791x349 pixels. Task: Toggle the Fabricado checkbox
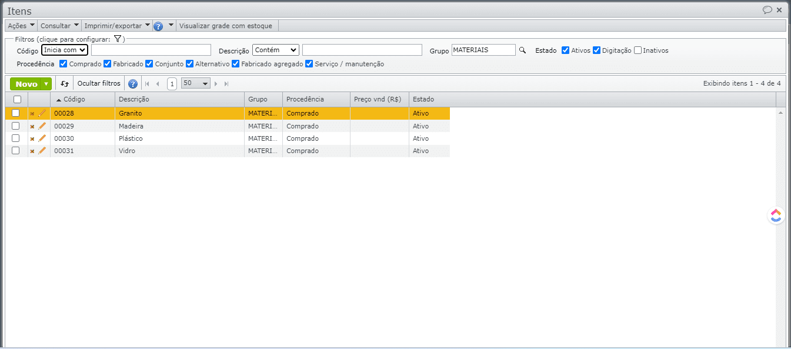[108, 64]
